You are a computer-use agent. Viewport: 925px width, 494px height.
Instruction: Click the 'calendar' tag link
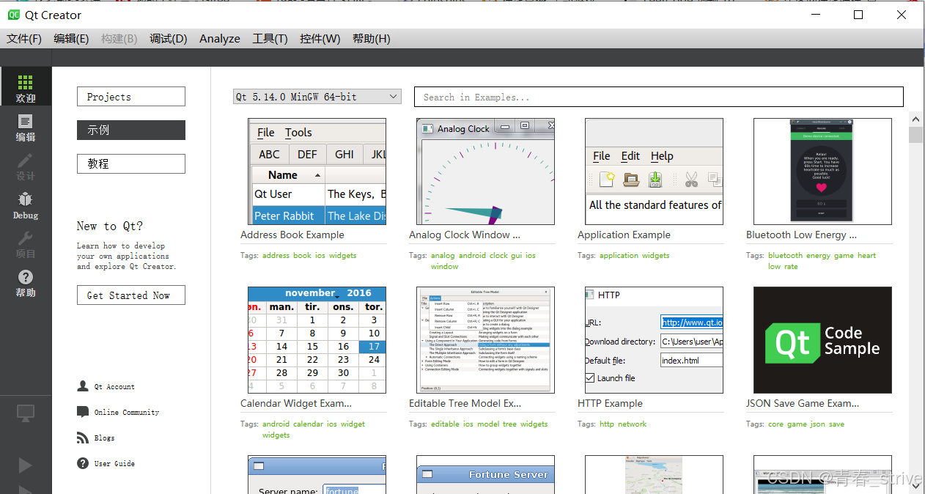click(x=309, y=424)
